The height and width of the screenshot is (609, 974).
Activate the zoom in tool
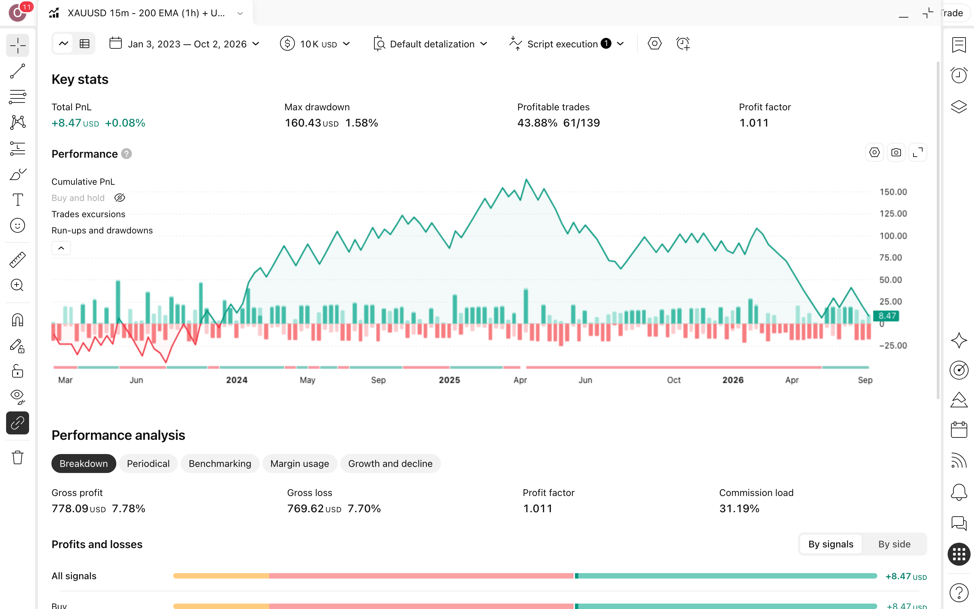click(18, 285)
